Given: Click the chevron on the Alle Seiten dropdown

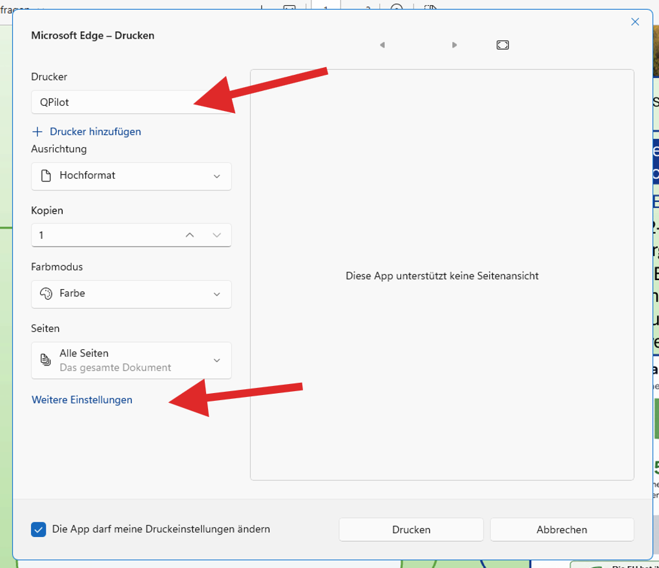Looking at the screenshot, I should point(217,361).
